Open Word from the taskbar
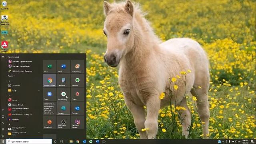 coord(97,142)
